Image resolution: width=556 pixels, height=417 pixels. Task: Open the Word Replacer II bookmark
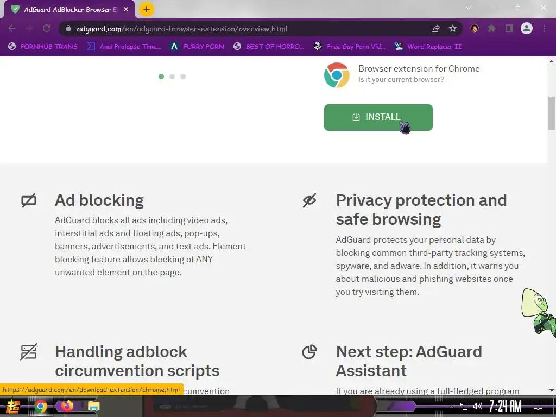(x=428, y=47)
